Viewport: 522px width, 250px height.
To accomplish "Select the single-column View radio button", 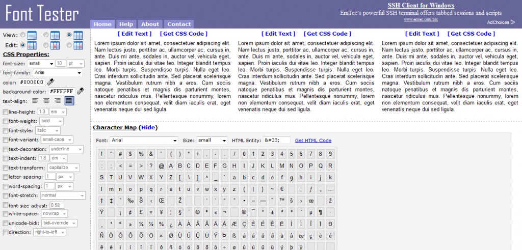I will point(21,35).
